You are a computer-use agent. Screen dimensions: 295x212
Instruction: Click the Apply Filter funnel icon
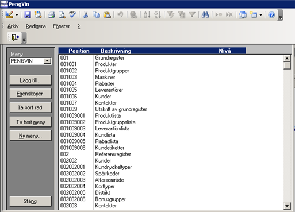point(192,15)
